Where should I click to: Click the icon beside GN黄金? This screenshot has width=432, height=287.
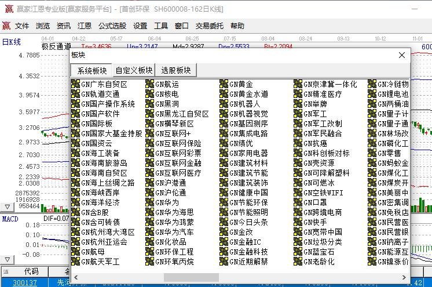[x=224, y=84]
